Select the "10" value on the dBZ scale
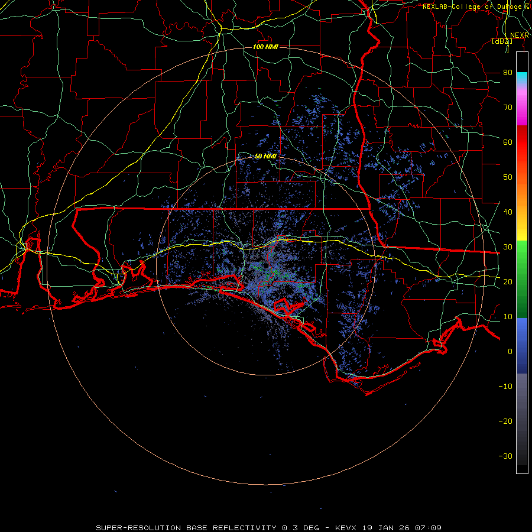 pos(508,317)
